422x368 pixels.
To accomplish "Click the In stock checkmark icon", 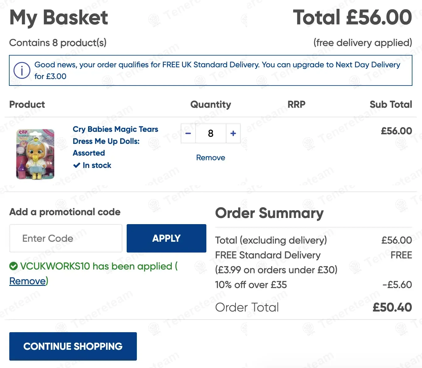I will (77, 165).
